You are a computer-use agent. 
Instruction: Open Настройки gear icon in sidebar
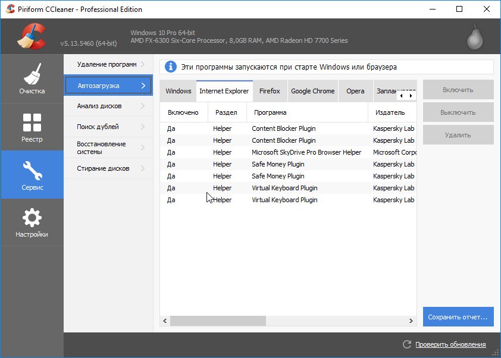click(x=32, y=218)
